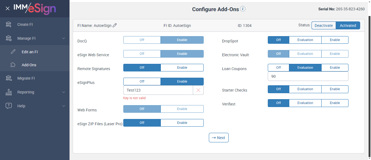371x160 pixels.
Task: Click the Deactivate status button
Action: (323, 26)
